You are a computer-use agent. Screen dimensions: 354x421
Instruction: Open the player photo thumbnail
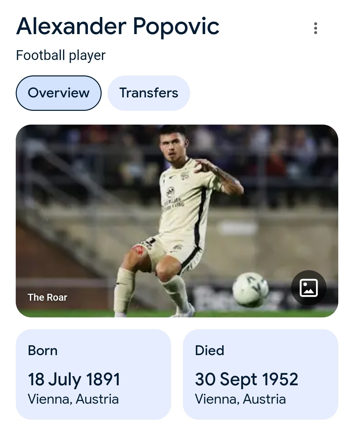(177, 221)
